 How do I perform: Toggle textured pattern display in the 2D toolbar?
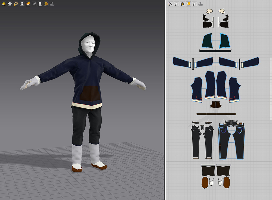point(188,4)
